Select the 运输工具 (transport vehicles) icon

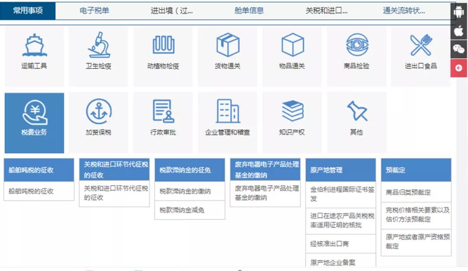click(x=34, y=55)
